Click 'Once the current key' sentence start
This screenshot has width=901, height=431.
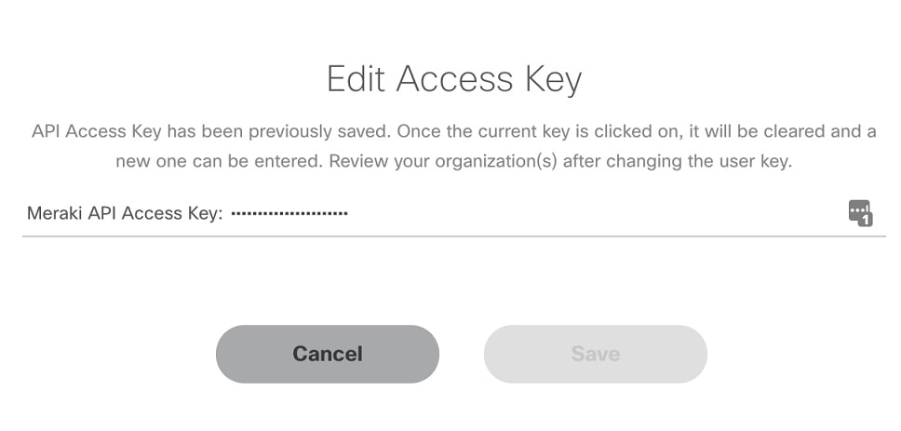(x=478, y=131)
